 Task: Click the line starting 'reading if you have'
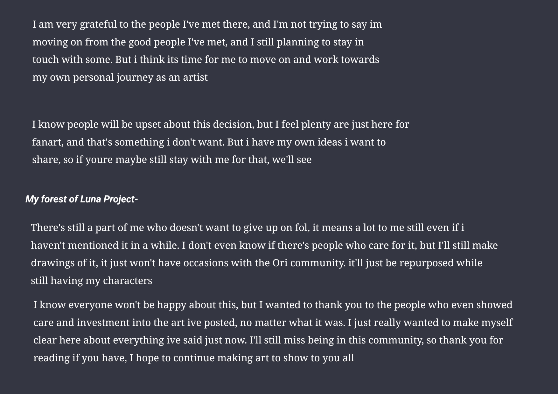coord(193,358)
